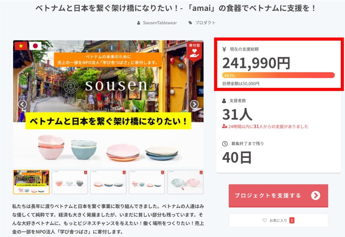345x237 pixels.
Task: Open the プロダクト category link
Action: click(x=205, y=23)
